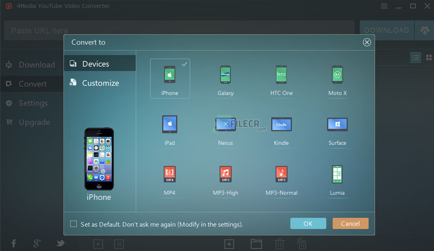This screenshot has height=251, width=434.
Task: Pick the Kindle tablet preset
Action: pyautogui.click(x=281, y=130)
